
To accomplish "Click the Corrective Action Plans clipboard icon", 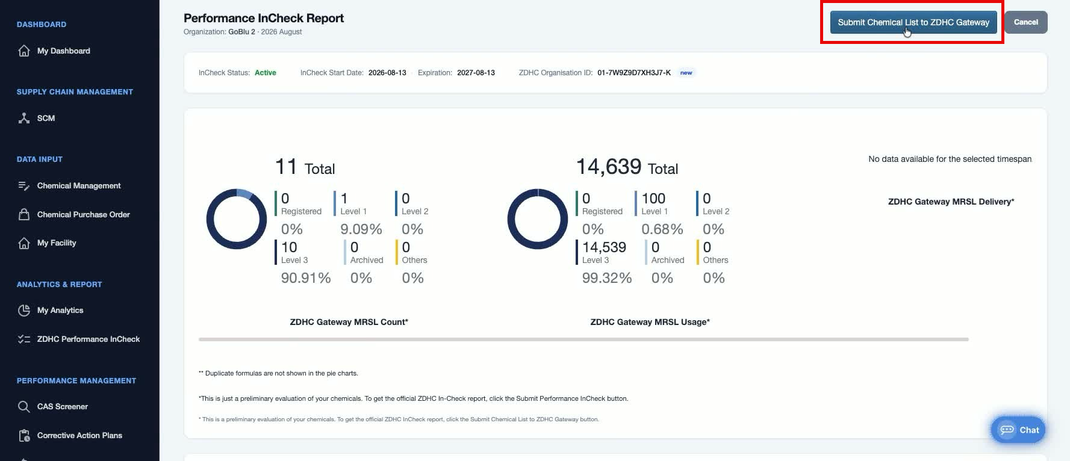I will tap(24, 436).
